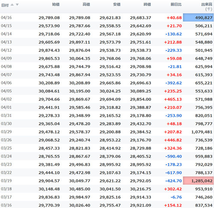Sort dates descending with down arrow
The width and height of the screenshot is (214, 208).
pos(17,5)
